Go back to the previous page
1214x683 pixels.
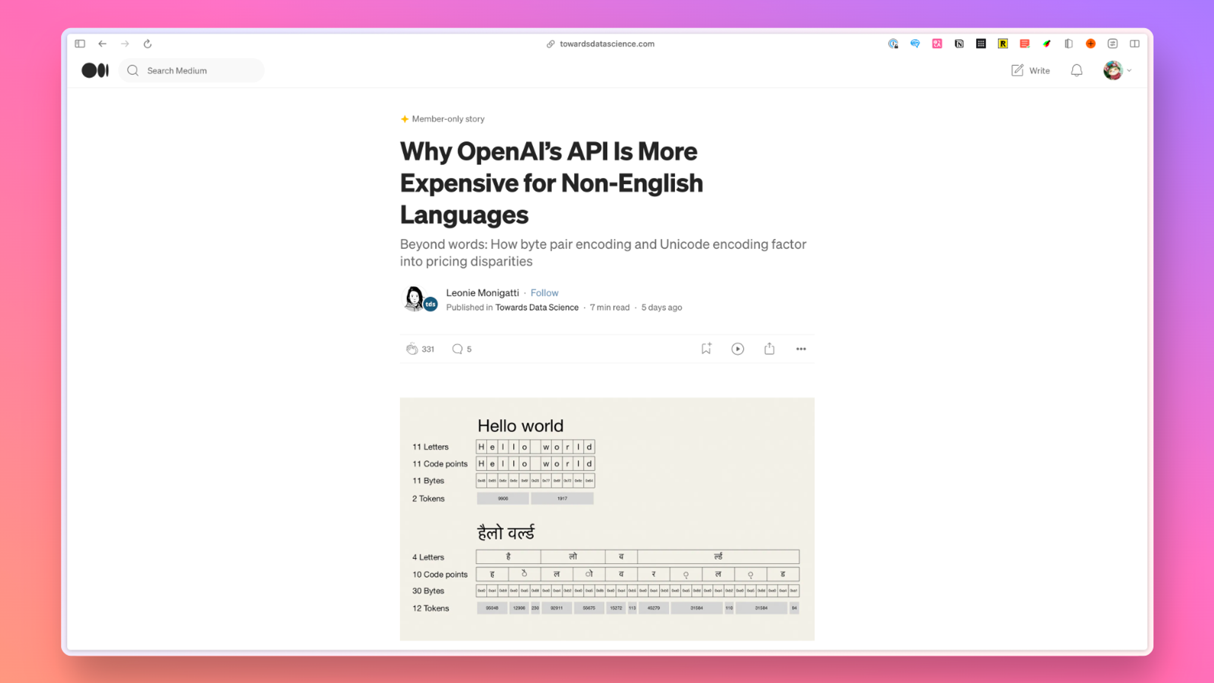click(103, 44)
